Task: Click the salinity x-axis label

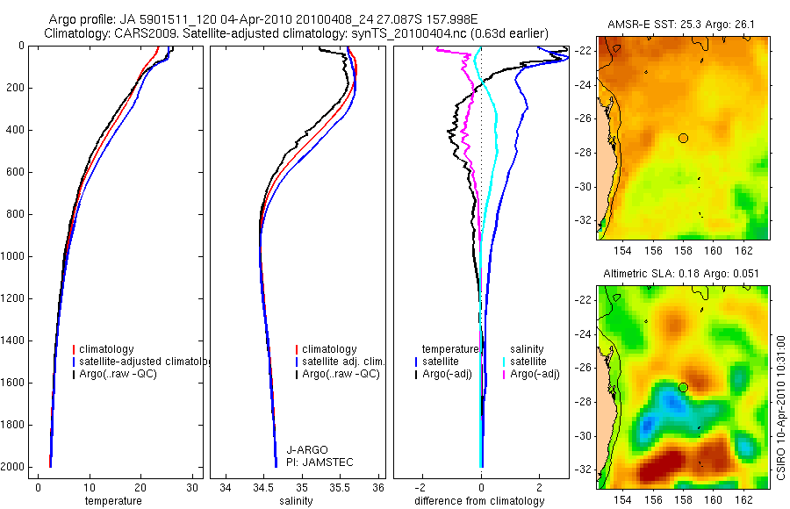Action: tap(297, 501)
